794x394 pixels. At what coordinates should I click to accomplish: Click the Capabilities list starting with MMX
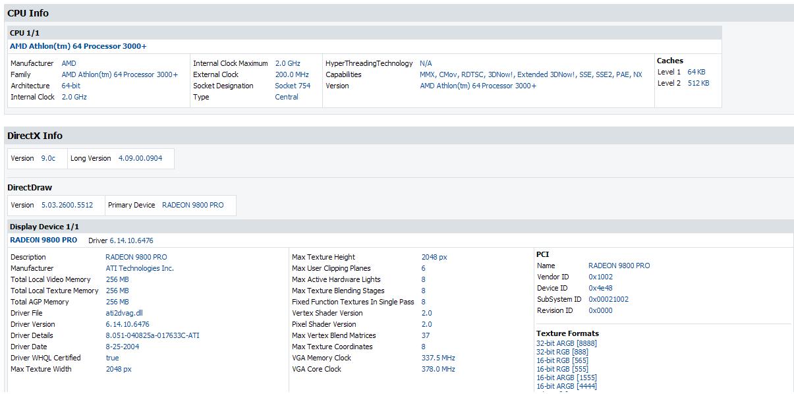point(530,74)
